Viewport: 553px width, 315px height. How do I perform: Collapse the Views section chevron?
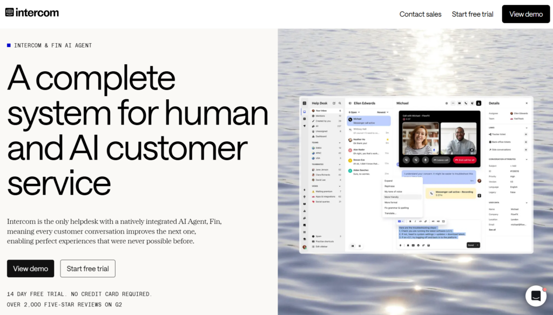point(340,186)
